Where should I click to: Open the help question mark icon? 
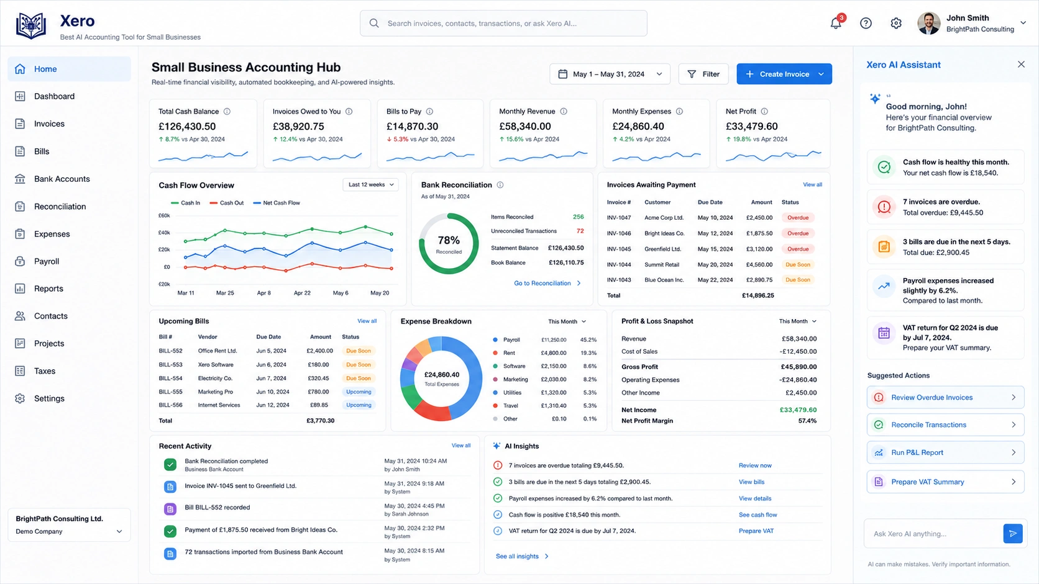pos(866,23)
